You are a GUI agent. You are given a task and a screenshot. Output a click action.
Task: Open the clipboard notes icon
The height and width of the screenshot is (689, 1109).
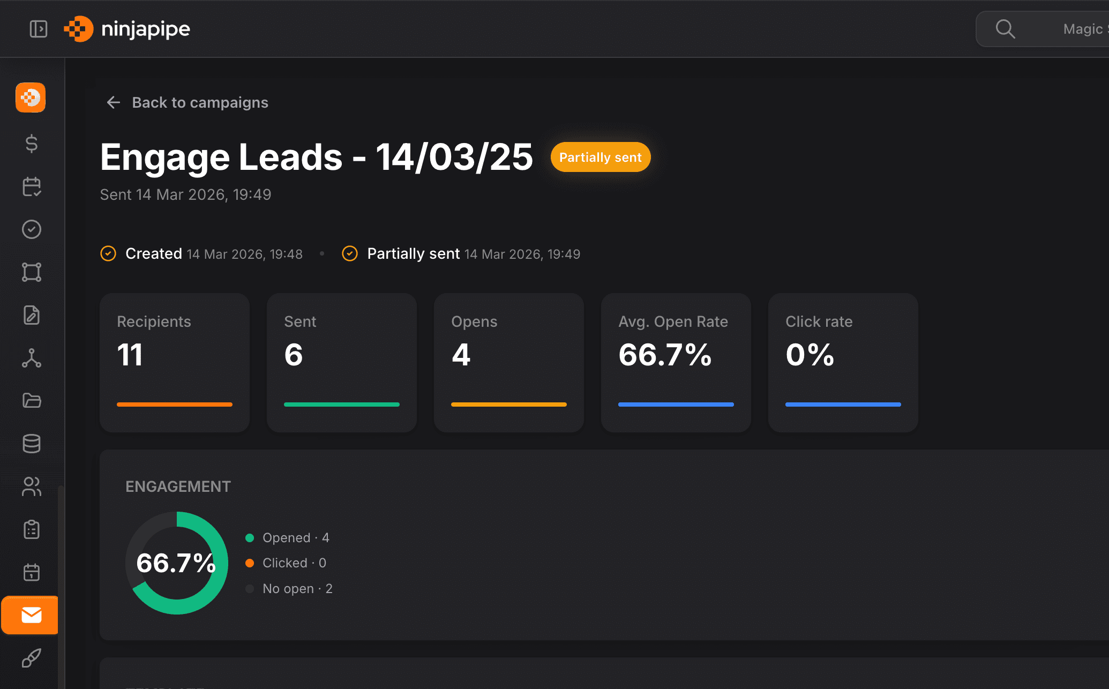pos(32,529)
